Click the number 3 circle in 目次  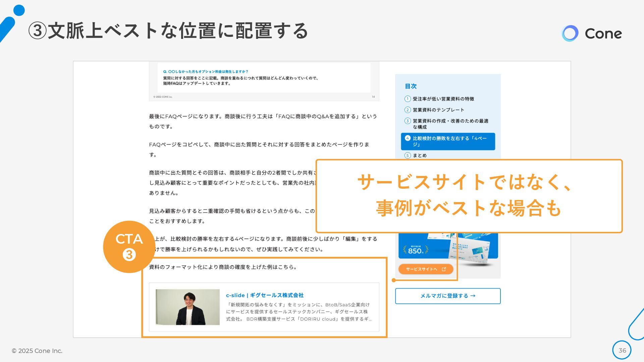[x=408, y=121]
